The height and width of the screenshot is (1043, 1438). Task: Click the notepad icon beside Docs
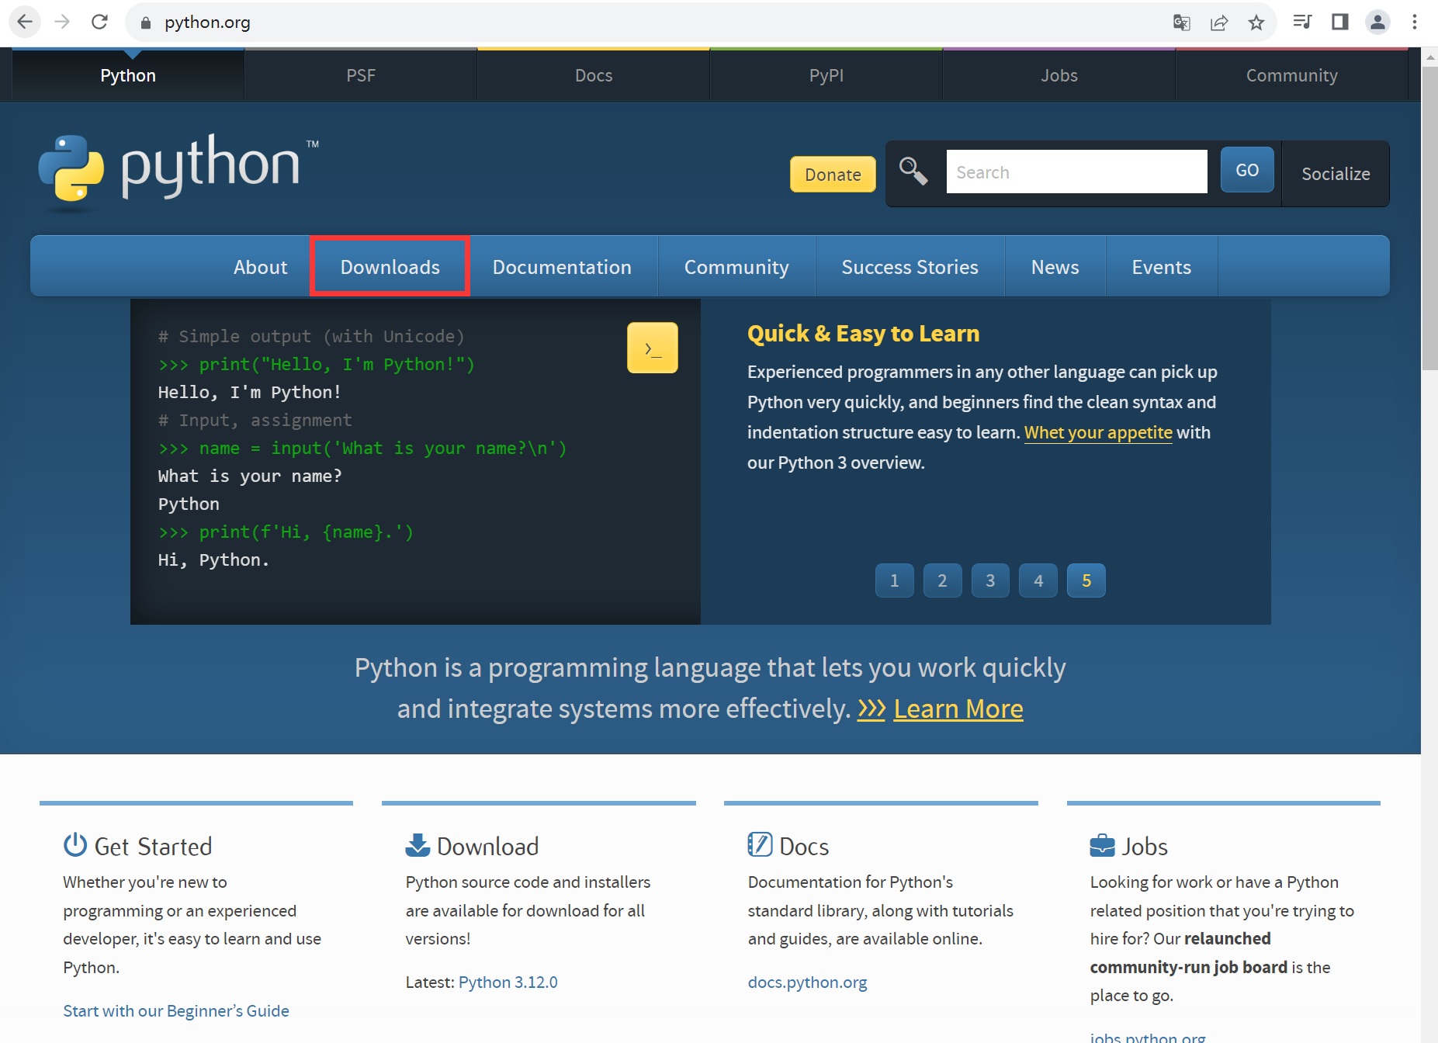point(760,844)
